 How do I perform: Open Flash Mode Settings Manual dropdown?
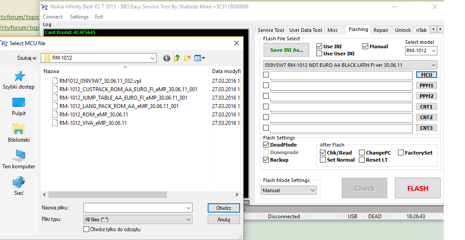click(289, 190)
